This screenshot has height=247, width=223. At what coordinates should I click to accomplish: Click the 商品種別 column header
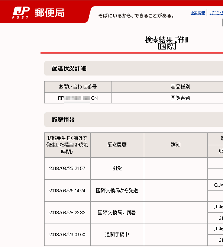[x=167, y=87]
